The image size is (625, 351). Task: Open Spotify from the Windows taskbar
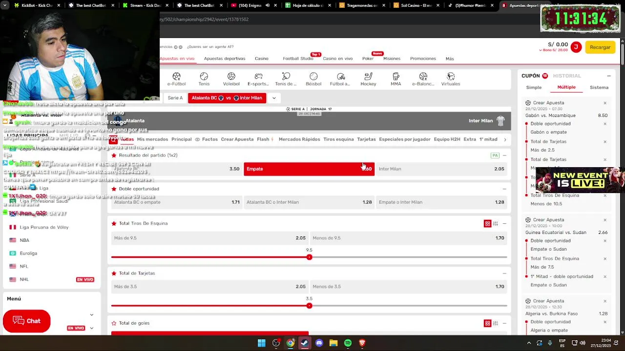coord(348,343)
